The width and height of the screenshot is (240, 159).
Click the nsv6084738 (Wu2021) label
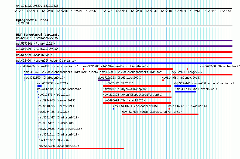coord(54,112)
